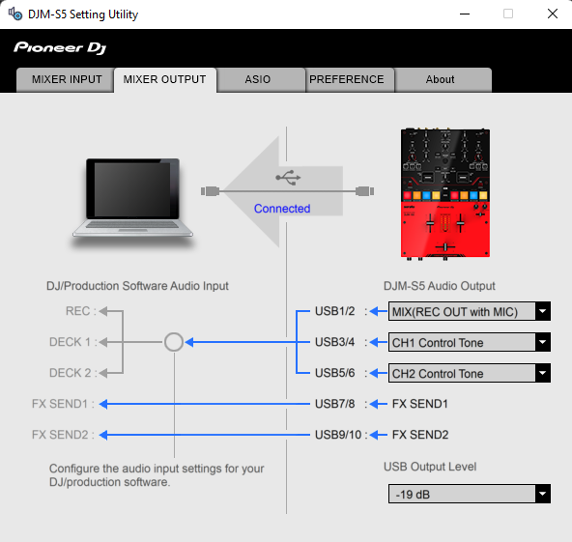Click the blue arrow pointing to USB7/8
The height and width of the screenshot is (542, 572).
379,404
